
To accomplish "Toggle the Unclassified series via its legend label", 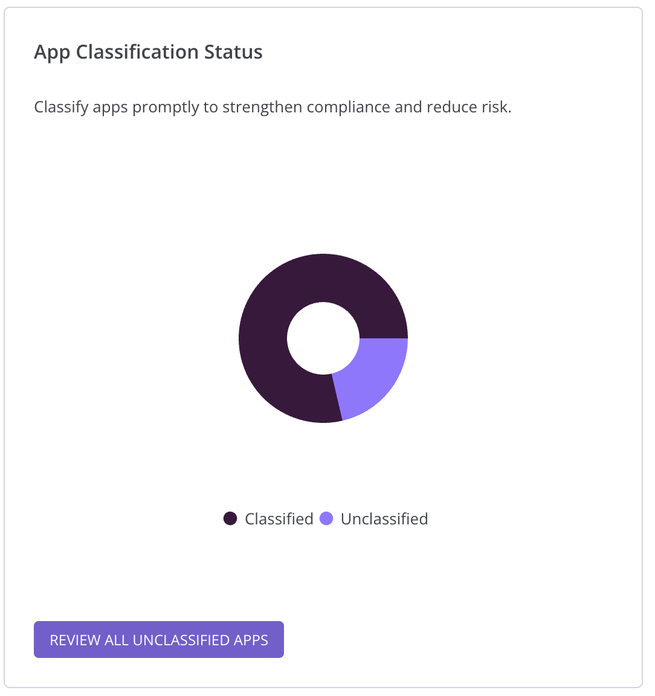I will (384, 519).
